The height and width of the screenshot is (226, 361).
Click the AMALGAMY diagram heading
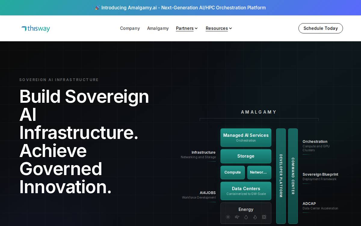tap(259, 112)
